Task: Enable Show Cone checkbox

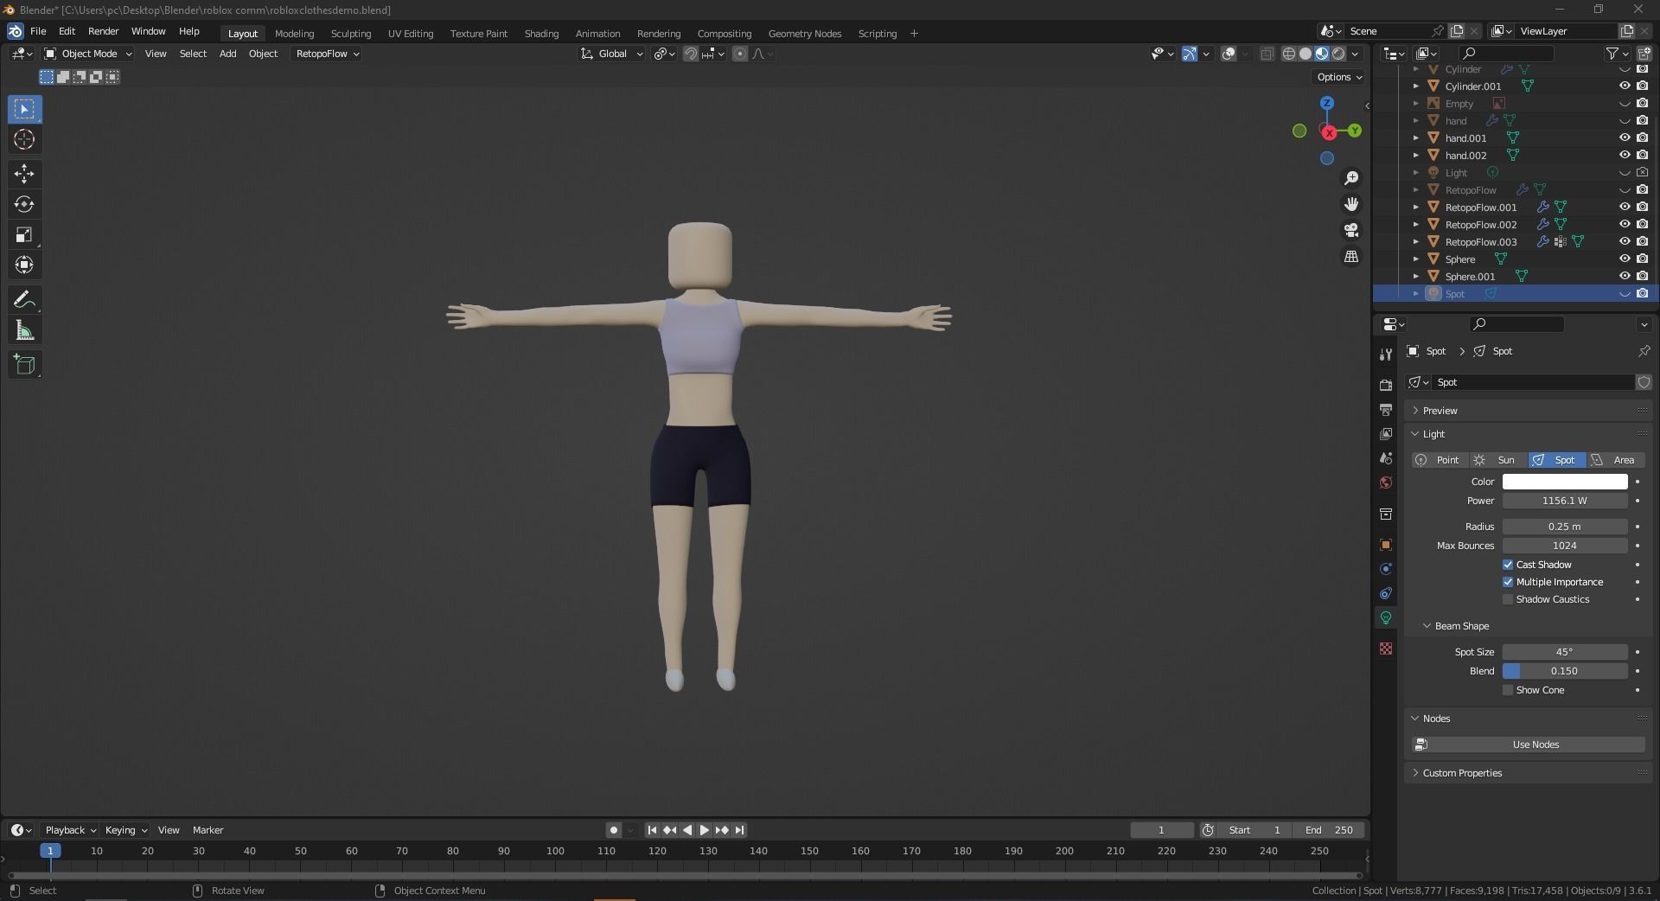Action: 1508,690
